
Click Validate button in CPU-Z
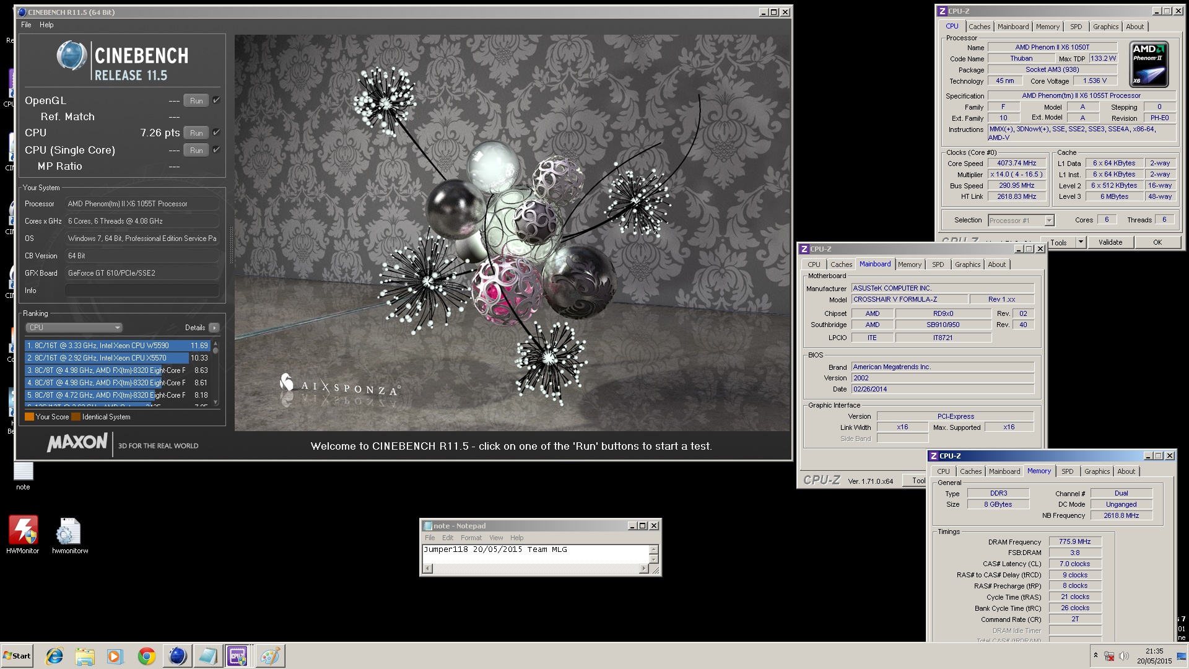[1110, 242]
